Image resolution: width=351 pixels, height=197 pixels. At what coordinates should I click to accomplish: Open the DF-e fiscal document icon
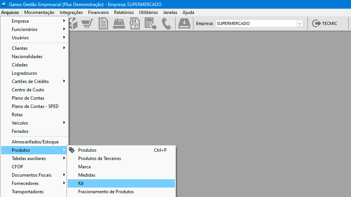point(135,23)
